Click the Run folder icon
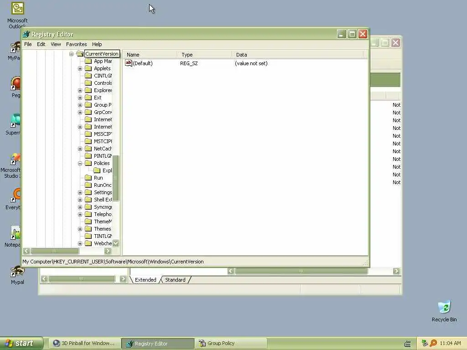467x350 pixels. click(88, 178)
